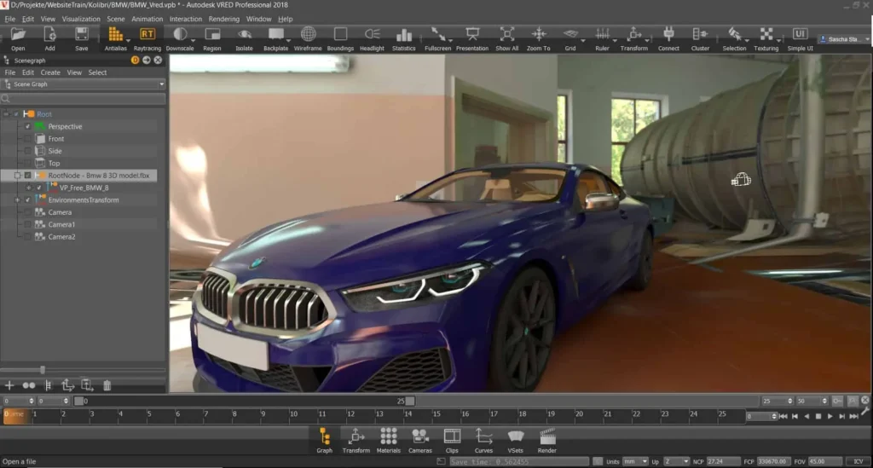Open the Up axis Z dropdown
The width and height of the screenshot is (873, 468).
click(x=676, y=461)
